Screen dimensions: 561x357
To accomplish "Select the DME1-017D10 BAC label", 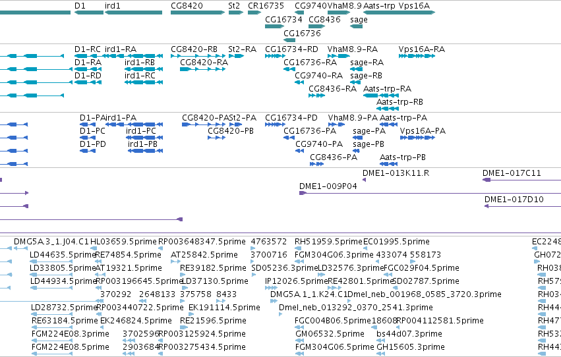I will [x=514, y=200].
